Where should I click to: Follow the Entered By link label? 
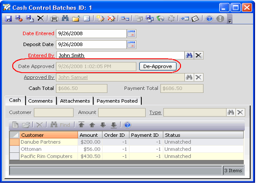pyautogui.click(x=41, y=56)
